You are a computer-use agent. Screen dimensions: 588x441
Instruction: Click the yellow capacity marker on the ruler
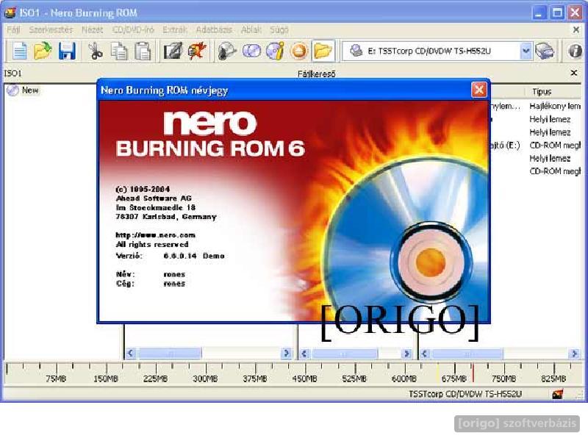click(437, 372)
